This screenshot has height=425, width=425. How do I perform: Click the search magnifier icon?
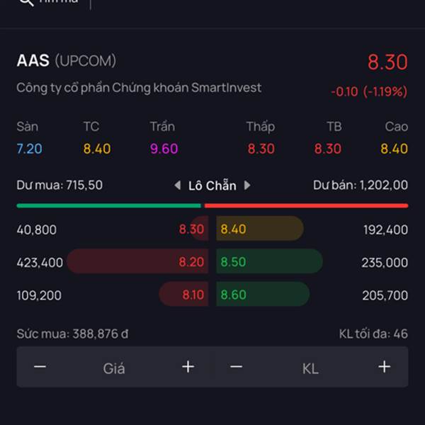[x=26, y=2]
